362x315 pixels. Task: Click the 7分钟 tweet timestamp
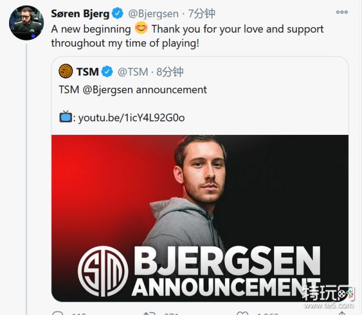click(202, 13)
